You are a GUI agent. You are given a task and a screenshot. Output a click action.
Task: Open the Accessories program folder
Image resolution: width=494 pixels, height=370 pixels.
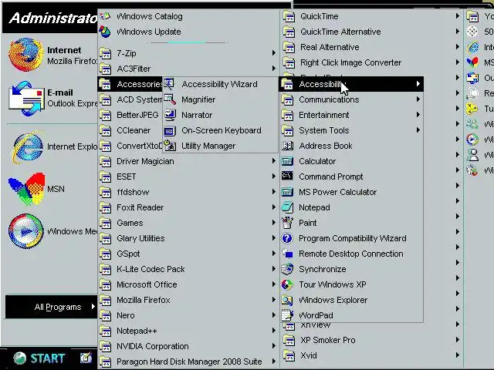130,84
